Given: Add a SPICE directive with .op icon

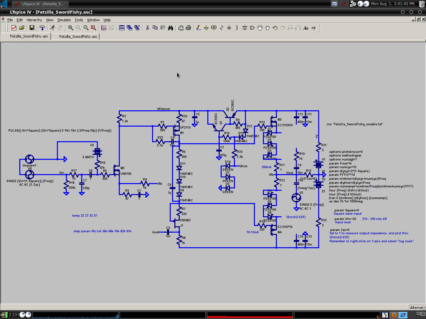Looking at the screenshot, I should pos(314,28).
